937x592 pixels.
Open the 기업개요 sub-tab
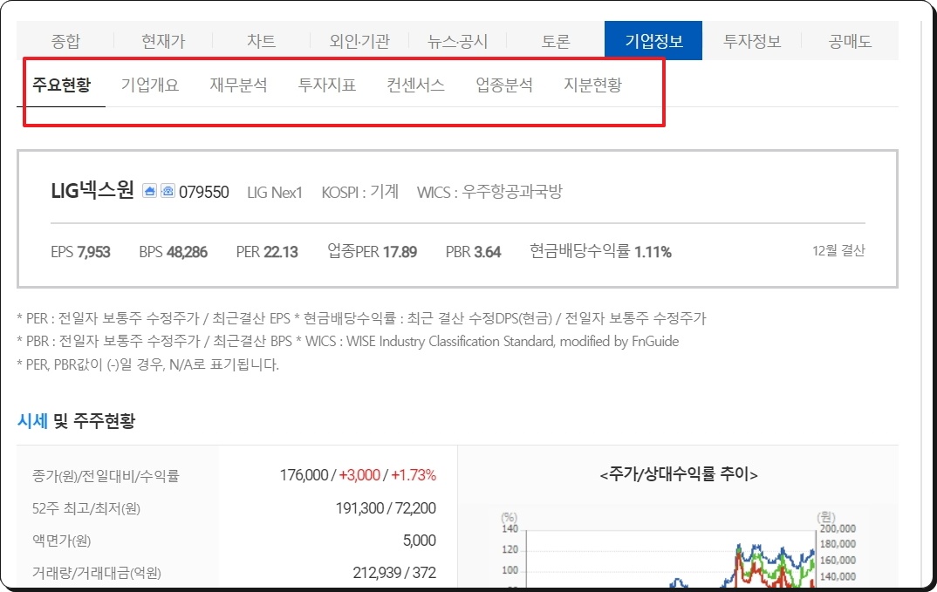(150, 85)
